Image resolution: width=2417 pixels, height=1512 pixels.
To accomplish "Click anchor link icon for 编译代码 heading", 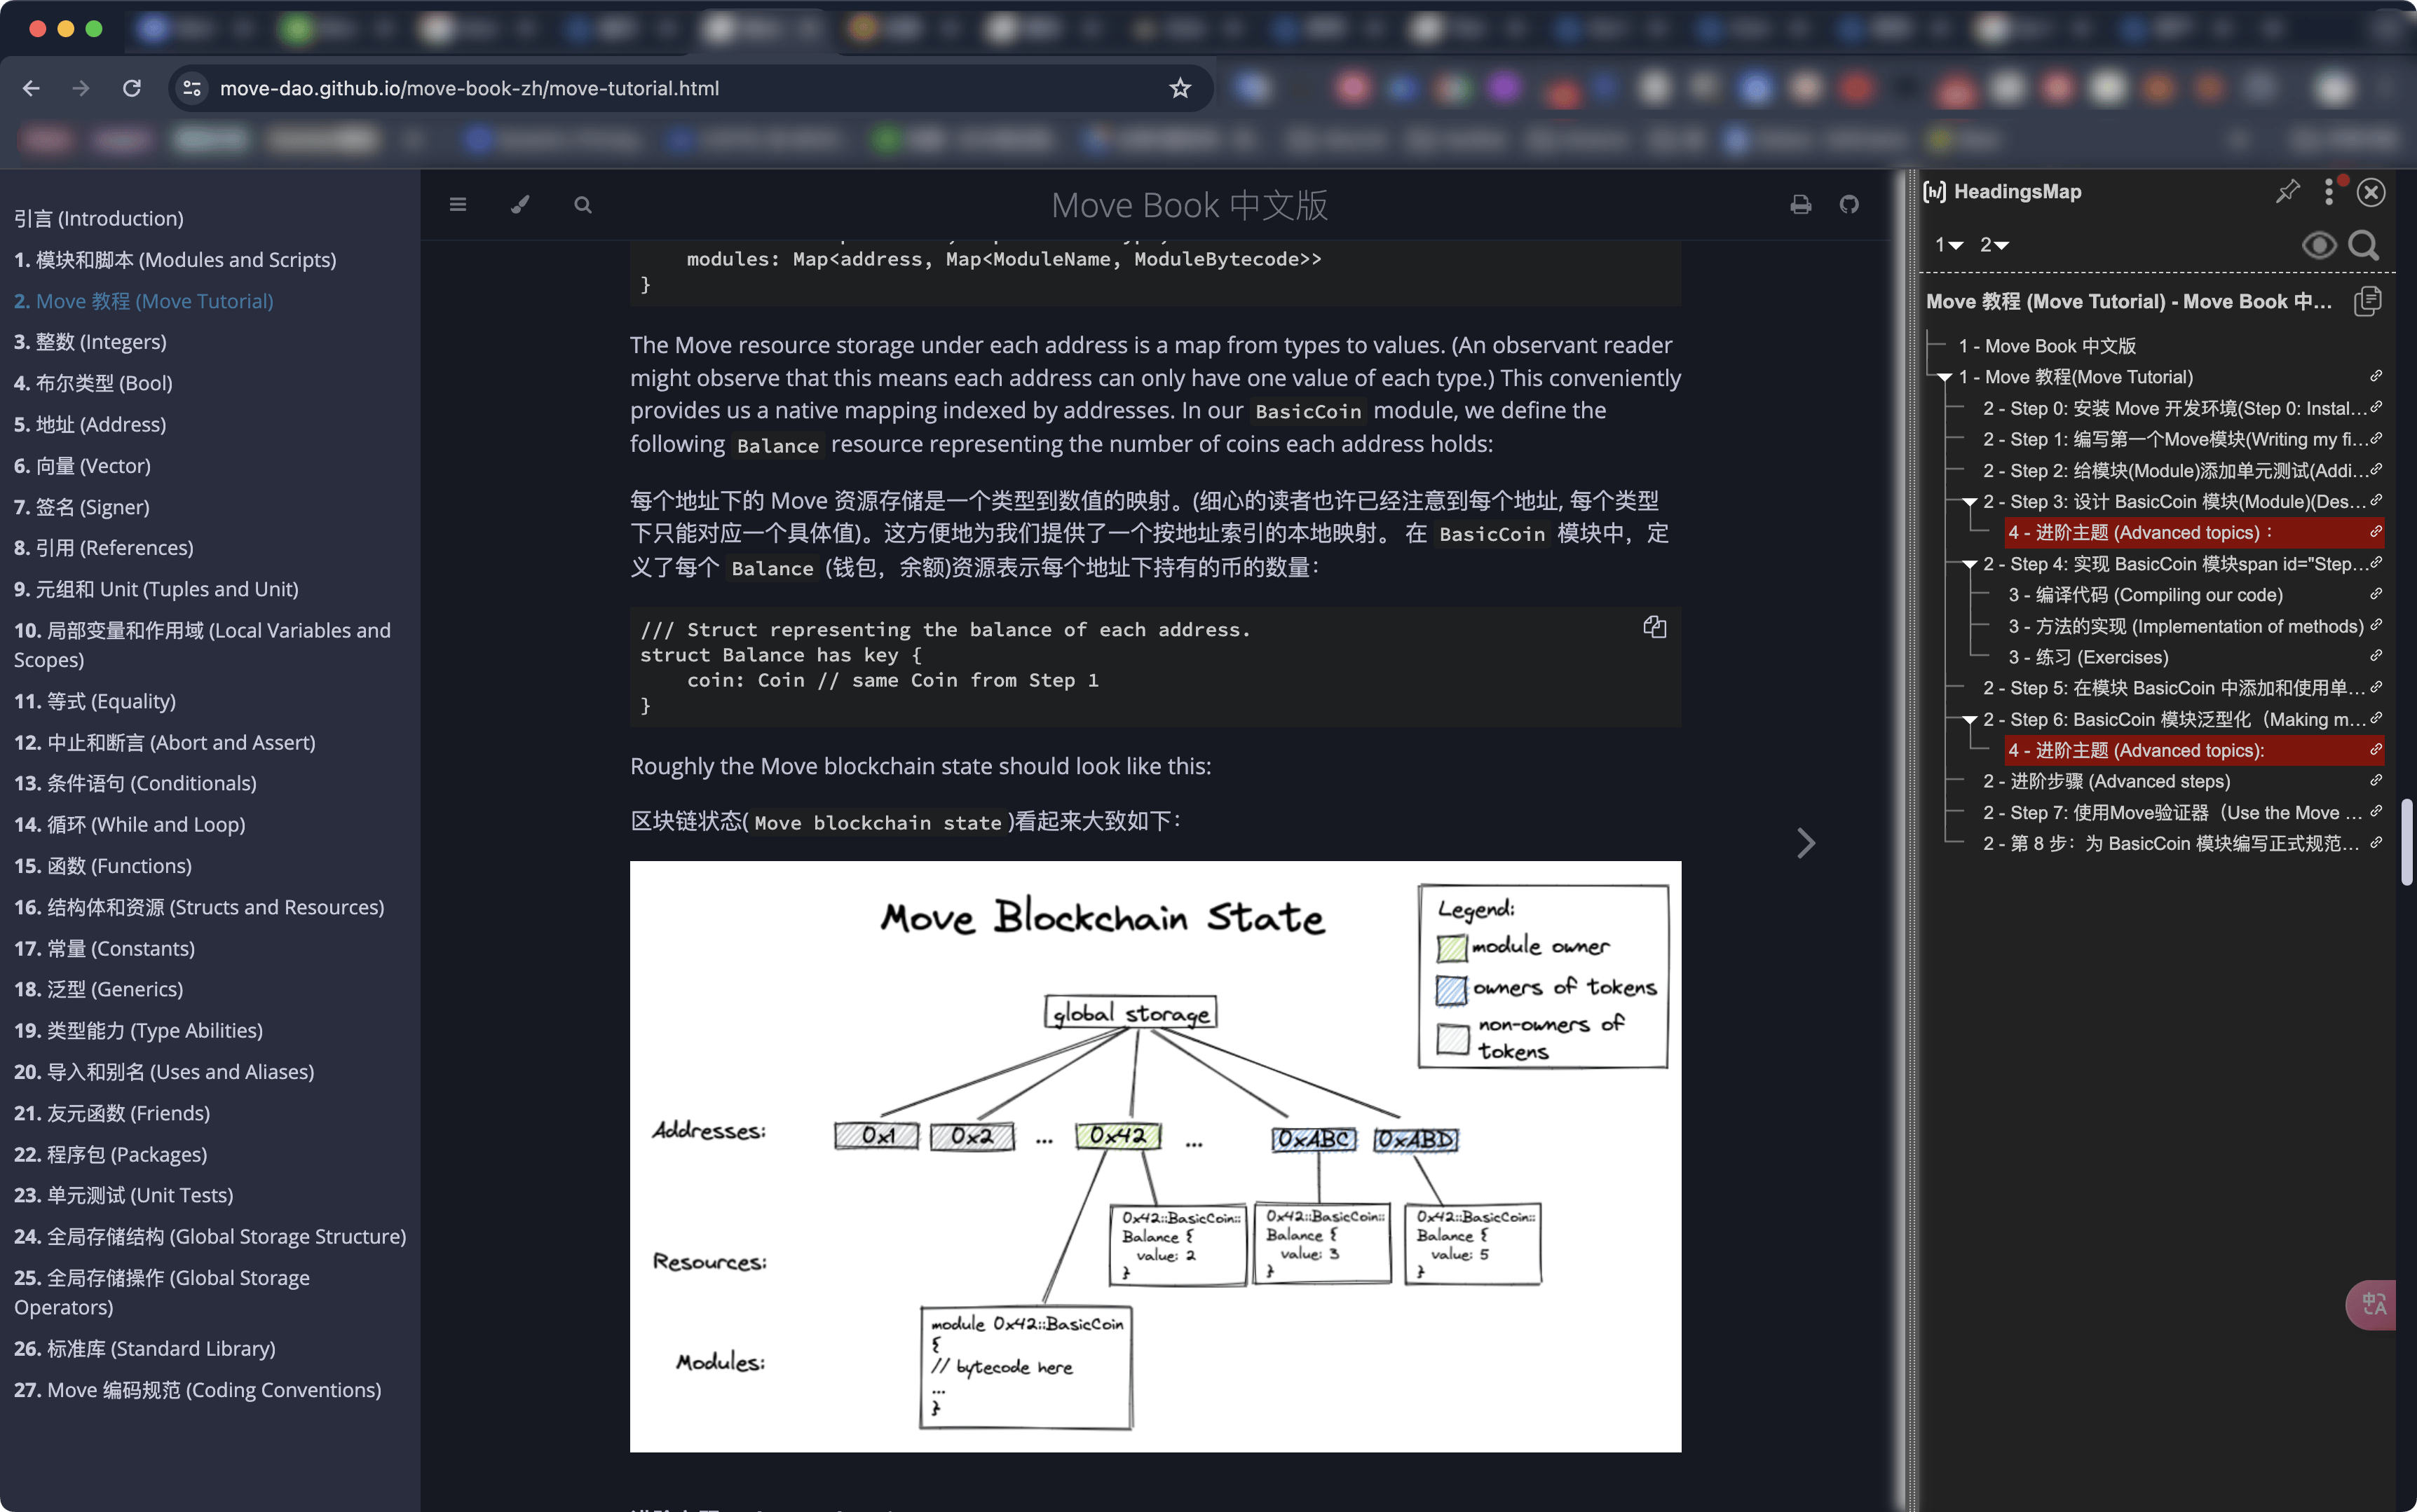I will (x=2376, y=594).
